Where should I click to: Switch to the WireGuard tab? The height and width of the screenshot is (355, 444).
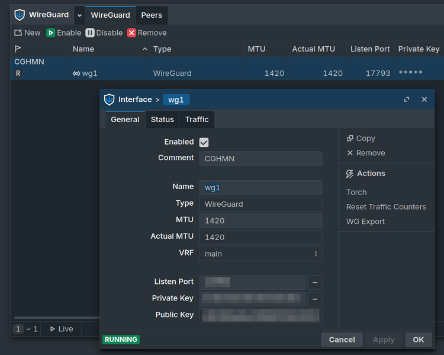tap(111, 15)
